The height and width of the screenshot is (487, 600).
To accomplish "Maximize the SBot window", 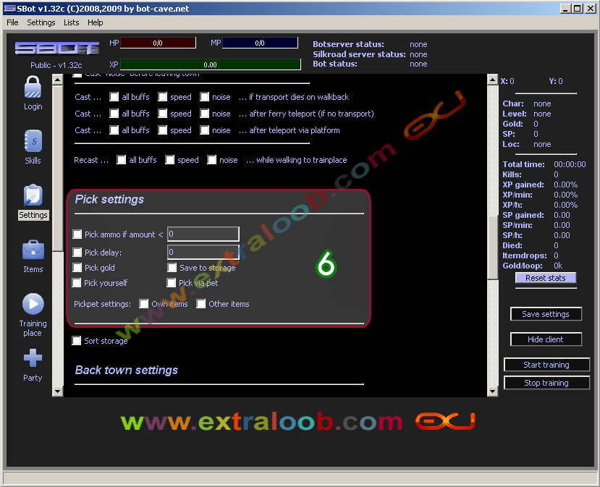I will click(578, 9).
